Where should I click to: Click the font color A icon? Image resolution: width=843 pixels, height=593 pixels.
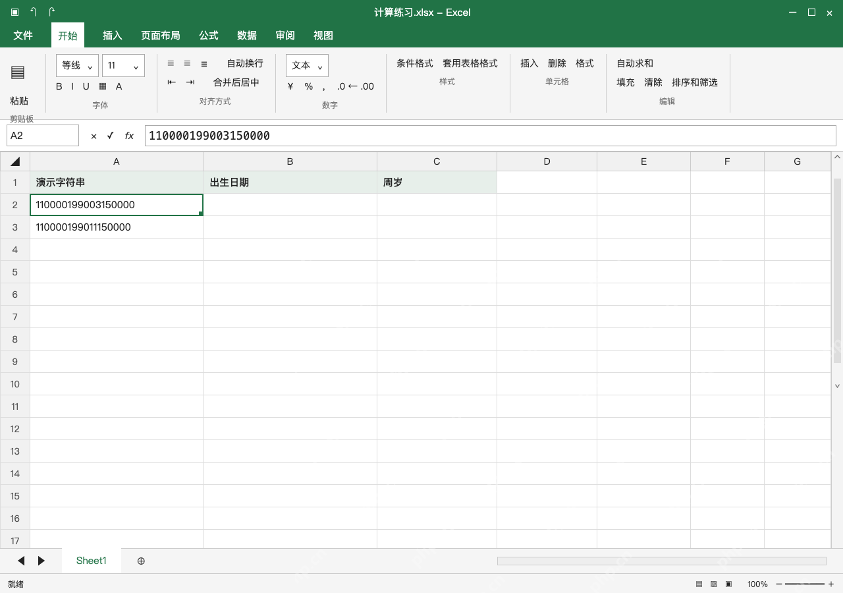[119, 86]
